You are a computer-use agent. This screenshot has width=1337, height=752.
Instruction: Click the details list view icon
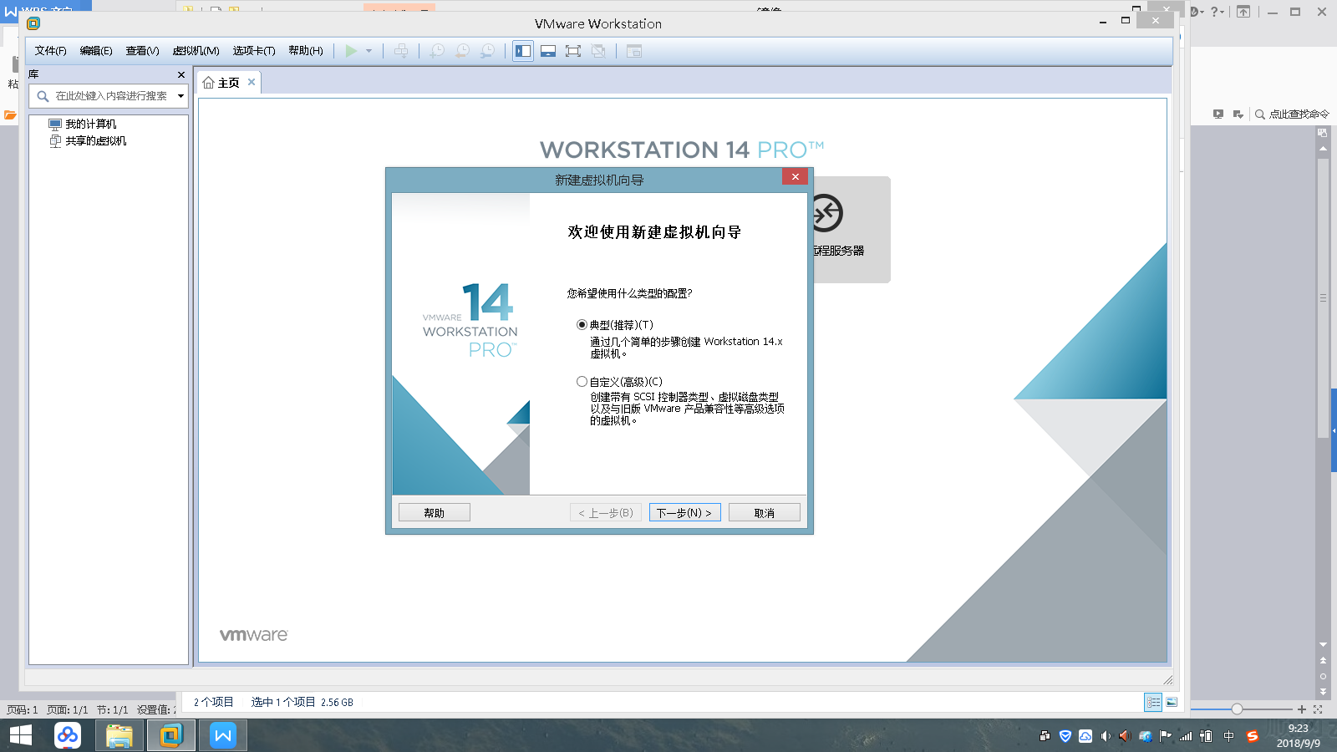click(1153, 703)
